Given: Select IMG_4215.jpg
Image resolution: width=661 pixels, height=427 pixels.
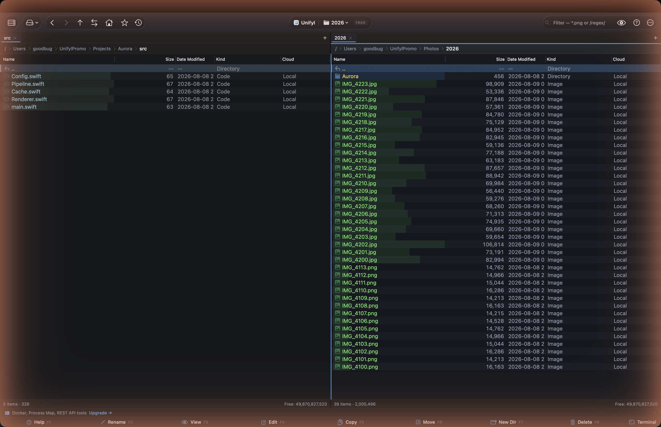Looking at the screenshot, I should click(496, 145).
